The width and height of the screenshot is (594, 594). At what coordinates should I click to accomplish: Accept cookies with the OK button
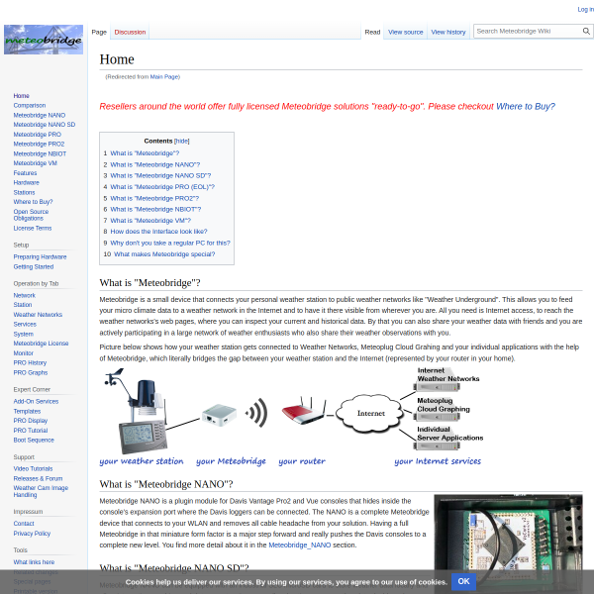click(463, 582)
